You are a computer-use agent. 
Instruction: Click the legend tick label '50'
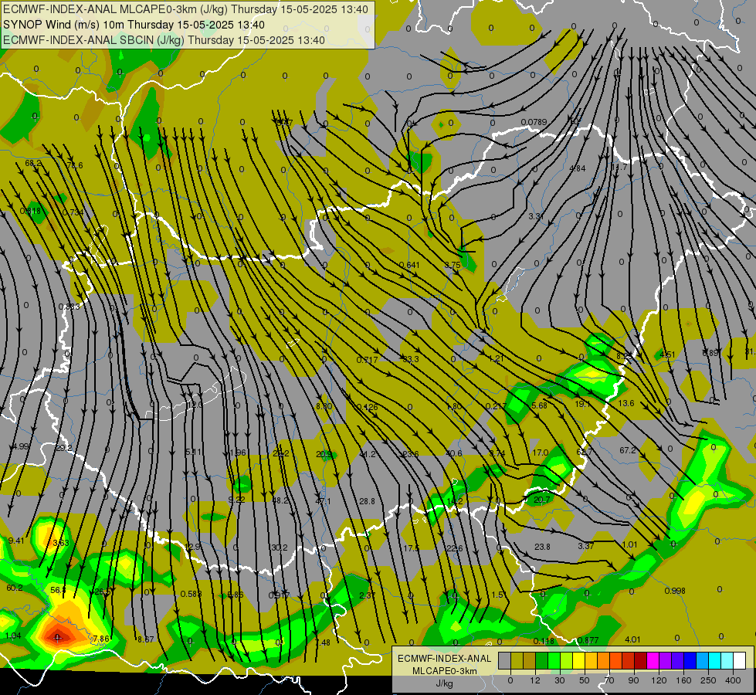pyautogui.click(x=585, y=680)
